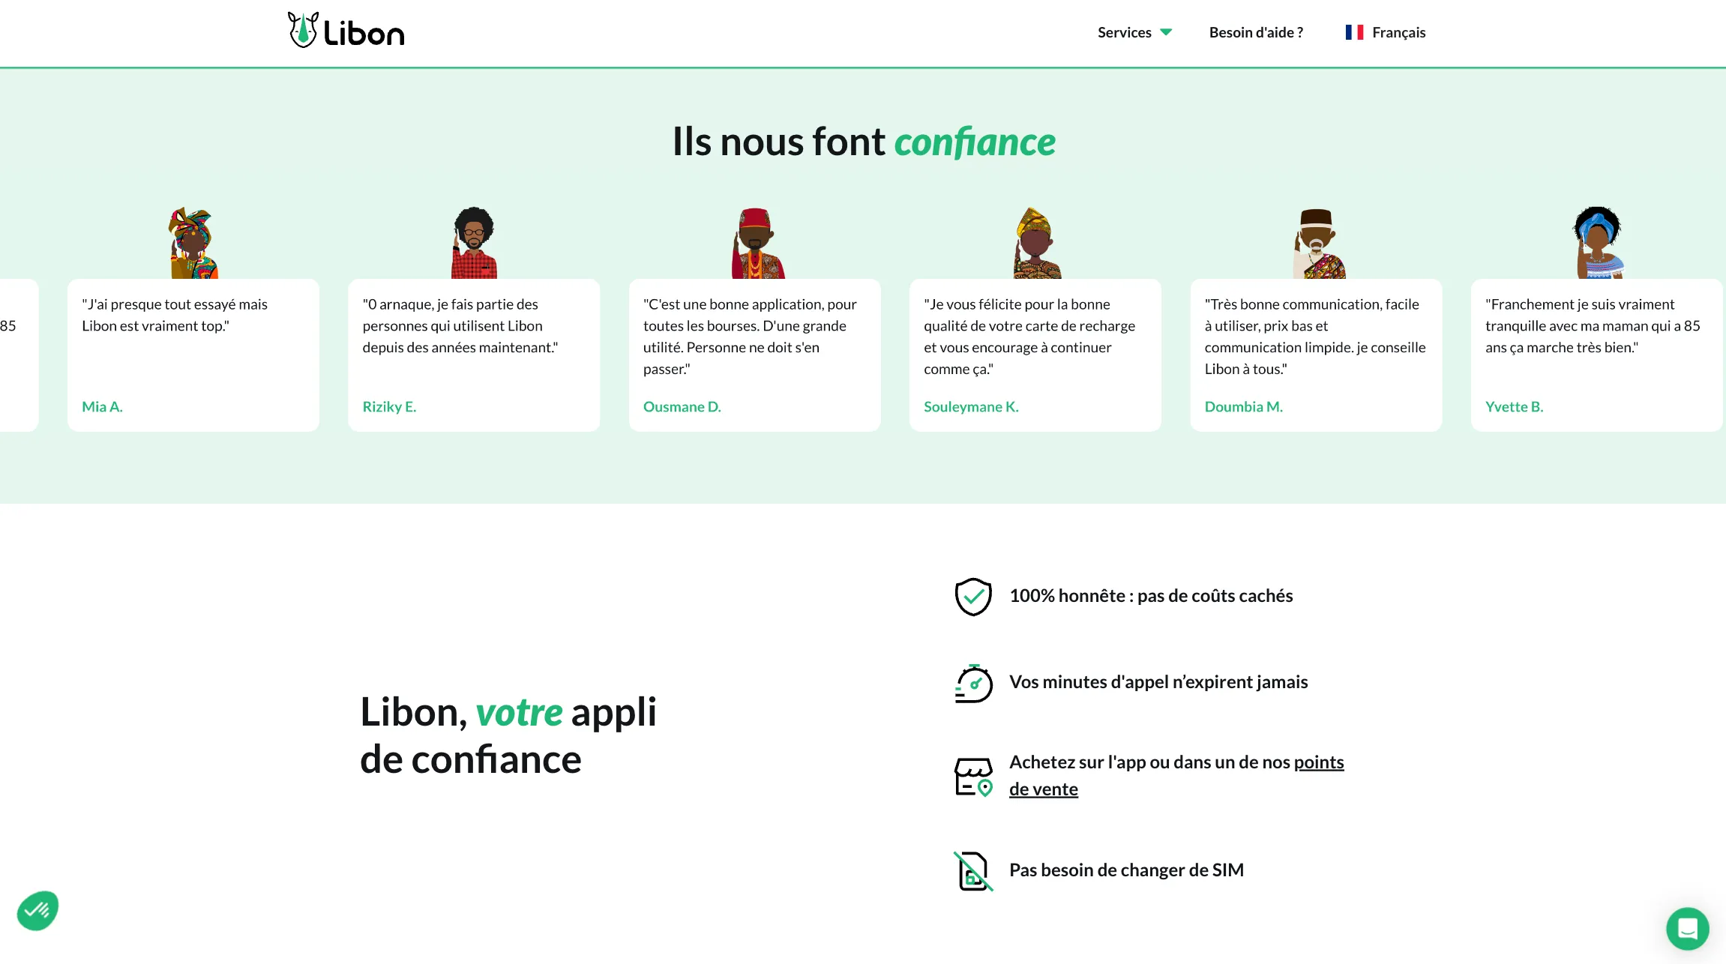Click the "Ils nous font confiance" heading

tap(864, 142)
